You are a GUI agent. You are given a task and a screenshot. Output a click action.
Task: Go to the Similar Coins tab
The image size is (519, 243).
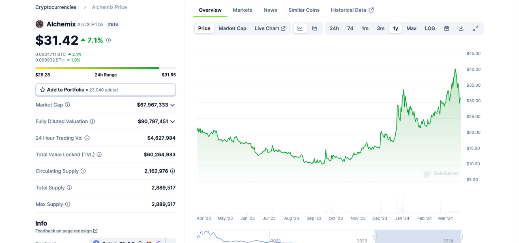pos(304,10)
